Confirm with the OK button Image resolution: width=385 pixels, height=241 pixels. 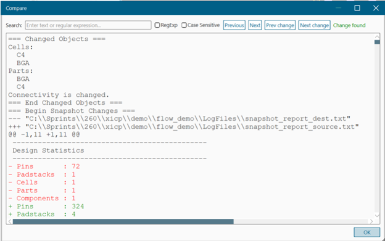click(367, 232)
